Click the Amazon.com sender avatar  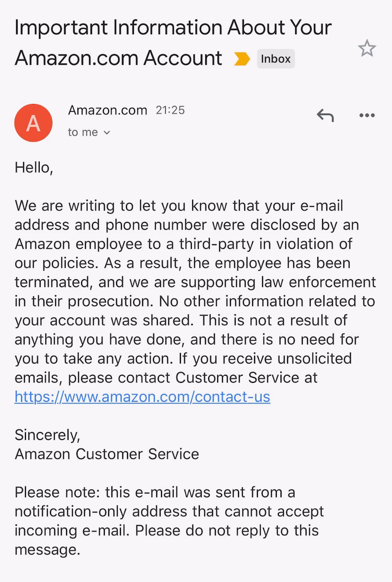(34, 123)
